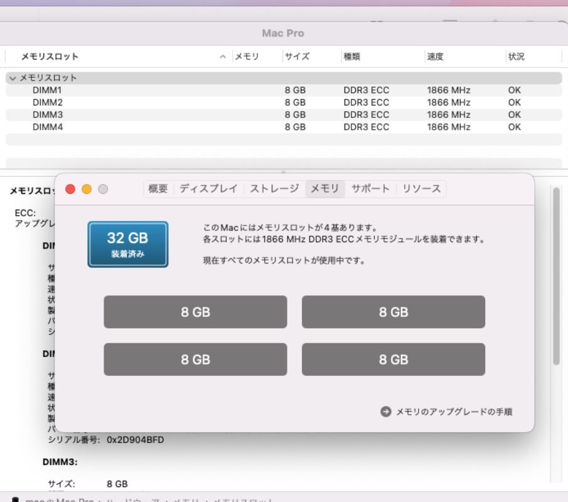Click the top-left 8 GB memory slot

tap(195, 312)
